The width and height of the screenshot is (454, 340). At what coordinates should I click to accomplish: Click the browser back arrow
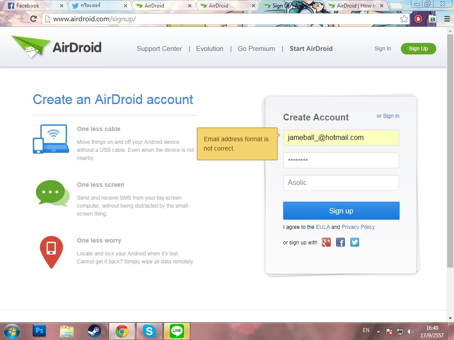pyautogui.click(x=8, y=19)
